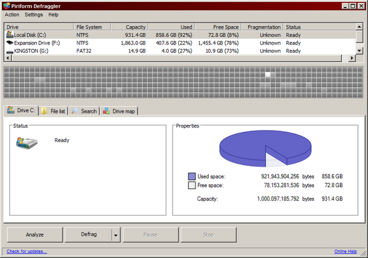Maximize the Defraggler window
Viewport: 368px width, 258px height.
pos(353,6)
